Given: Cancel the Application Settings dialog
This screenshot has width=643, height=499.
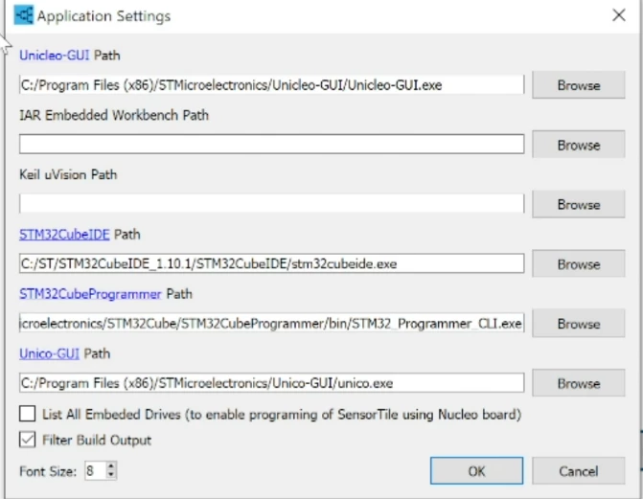Looking at the screenshot, I should pyautogui.click(x=579, y=470).
